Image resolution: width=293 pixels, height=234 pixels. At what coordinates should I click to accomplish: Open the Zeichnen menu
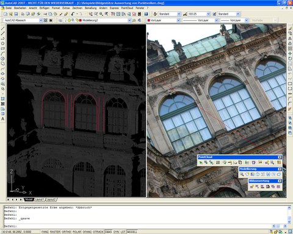78,8
